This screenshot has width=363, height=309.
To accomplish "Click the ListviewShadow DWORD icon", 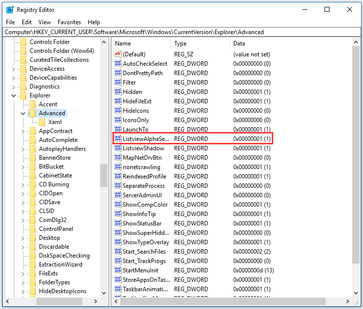I will tap(117, 148).
